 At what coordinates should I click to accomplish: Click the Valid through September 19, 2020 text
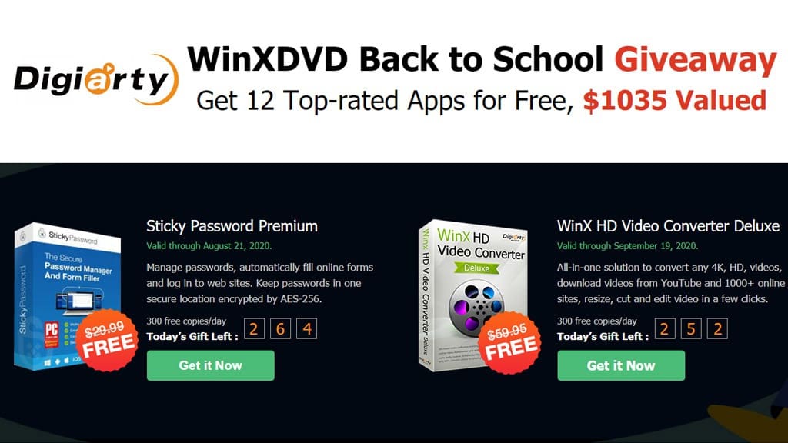pyautogui.click(x=627, y=246)
